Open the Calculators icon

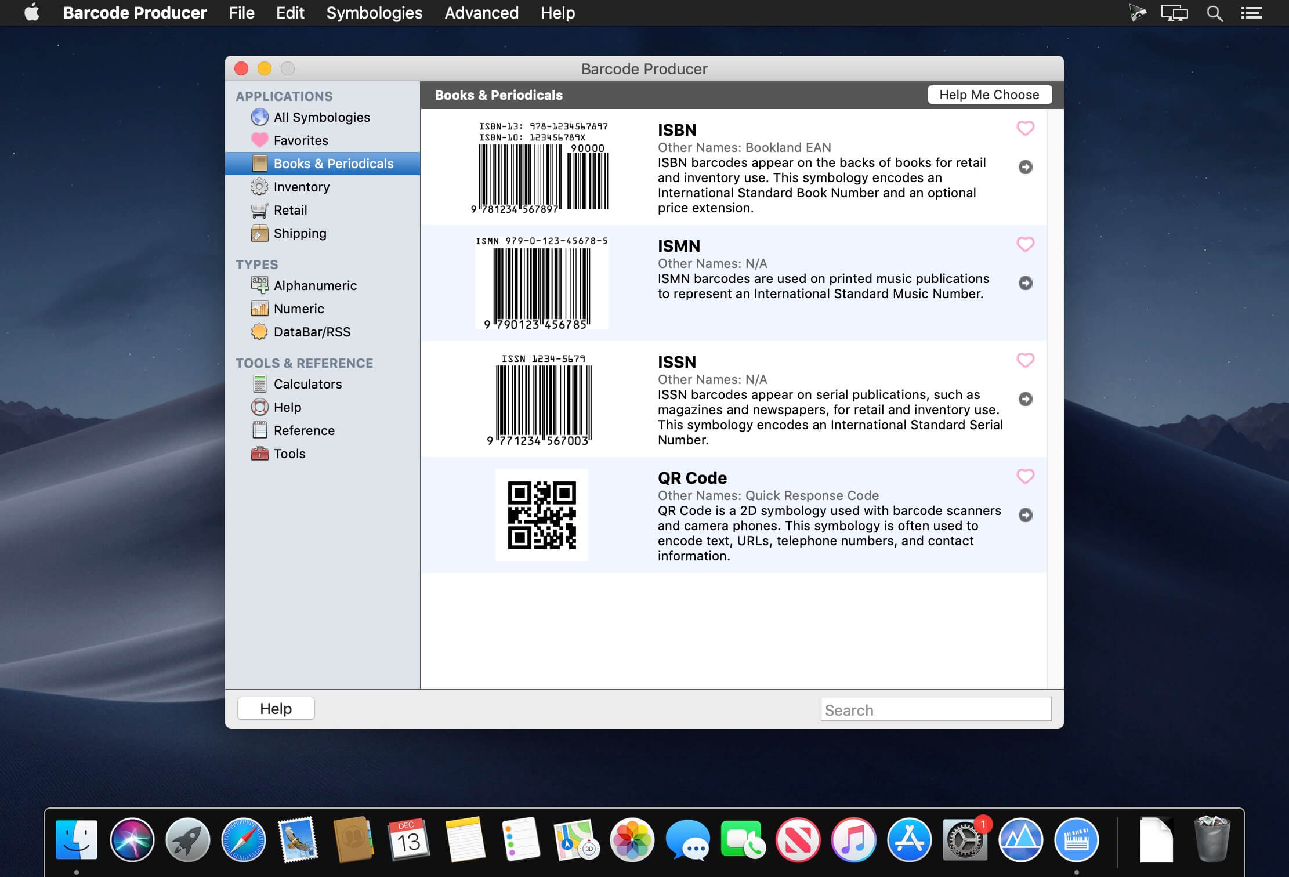[x=259, y=384]
